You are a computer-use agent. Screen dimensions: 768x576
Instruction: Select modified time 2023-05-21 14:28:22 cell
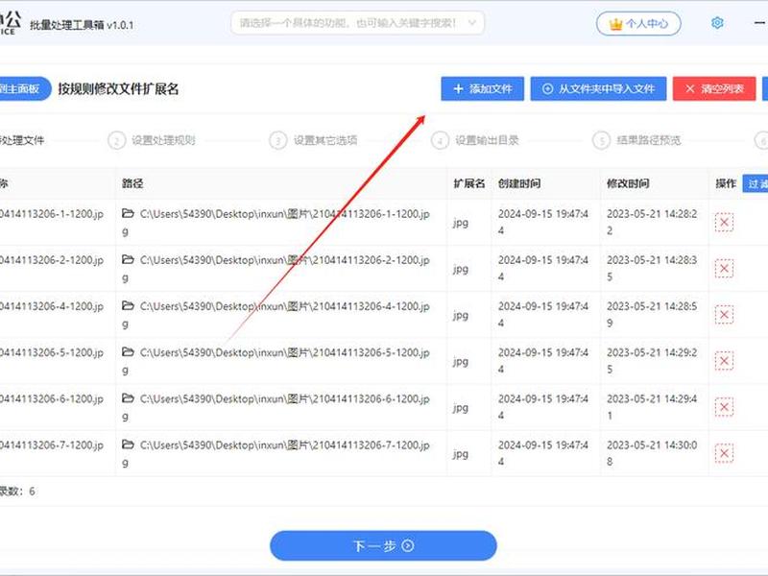pos(654,223)
